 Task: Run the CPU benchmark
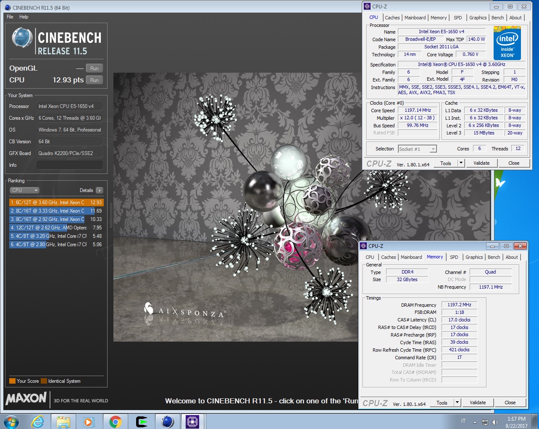pyautogui.click(x=95, y=80)
